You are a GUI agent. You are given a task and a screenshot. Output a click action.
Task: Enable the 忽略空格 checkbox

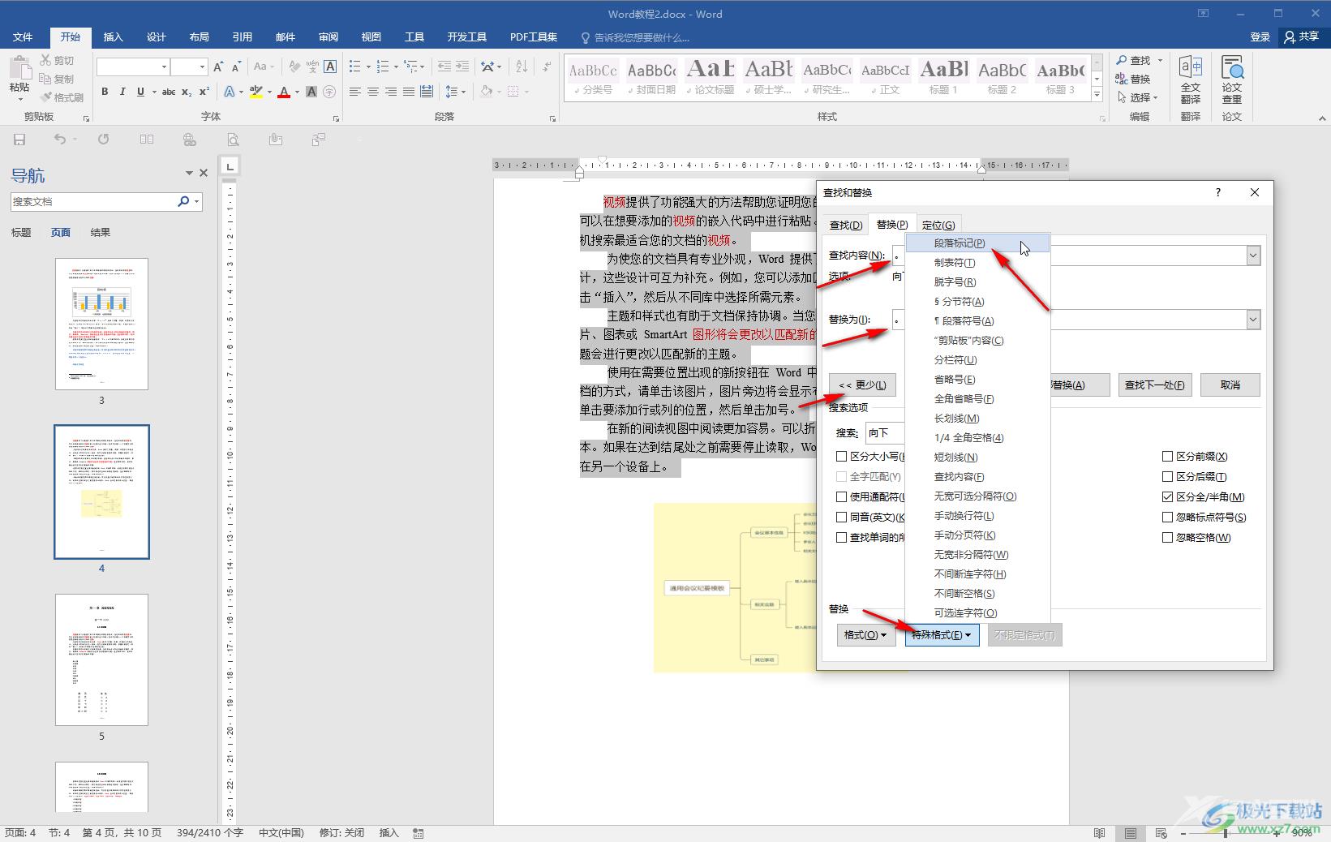(1168, 537)
